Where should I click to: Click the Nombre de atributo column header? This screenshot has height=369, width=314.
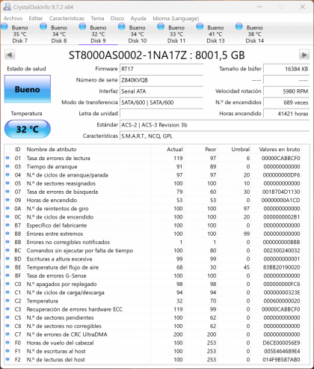(x=87, y=150)
